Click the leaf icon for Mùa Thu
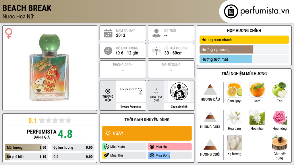This screenshot has height=165, width=294. 107,155
